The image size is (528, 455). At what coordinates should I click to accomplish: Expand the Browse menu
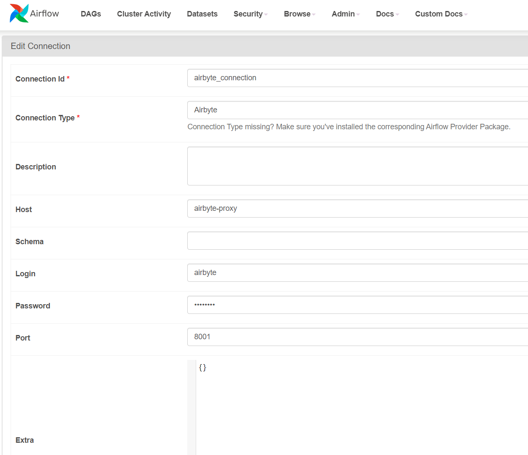(x=300, y=14)
